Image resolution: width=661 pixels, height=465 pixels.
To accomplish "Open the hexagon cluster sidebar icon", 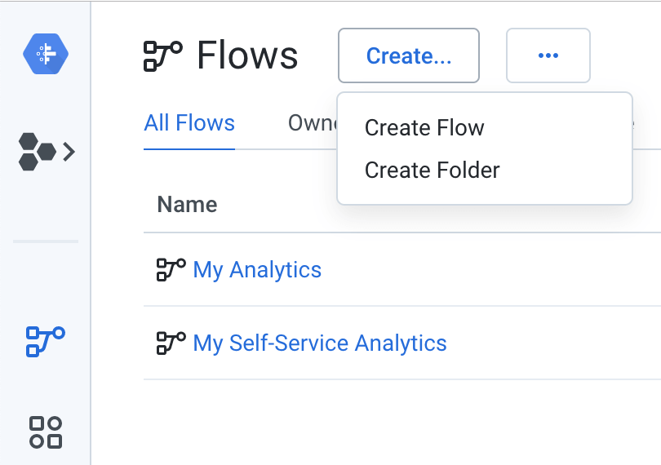I will click(x=37, y=152).
